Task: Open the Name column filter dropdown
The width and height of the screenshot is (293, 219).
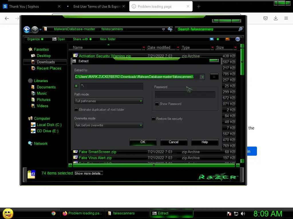Action: click(x=144, y=48)
